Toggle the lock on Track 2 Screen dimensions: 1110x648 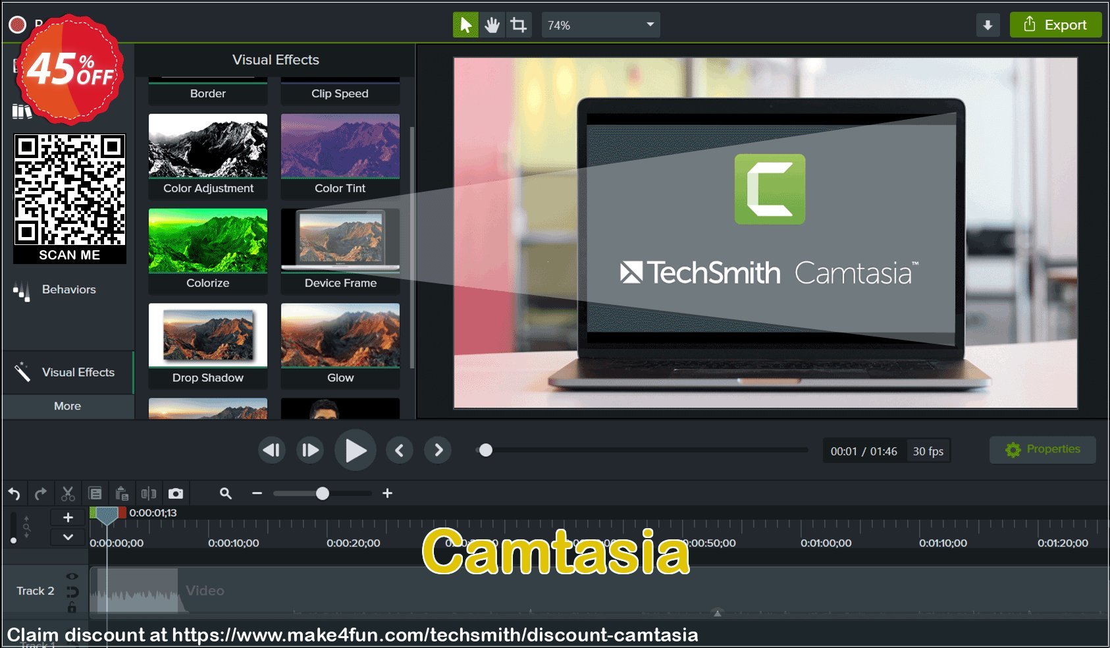click(72, 607)
